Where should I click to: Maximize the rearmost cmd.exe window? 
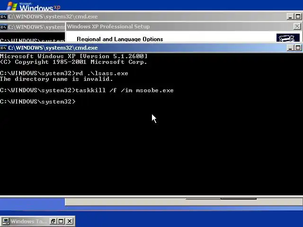click(298, 17)
